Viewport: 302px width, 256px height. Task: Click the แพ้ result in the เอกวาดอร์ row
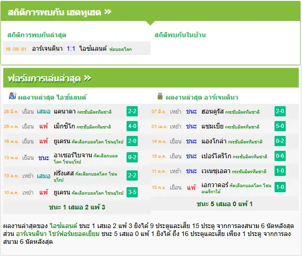click(x=191, y=187)
